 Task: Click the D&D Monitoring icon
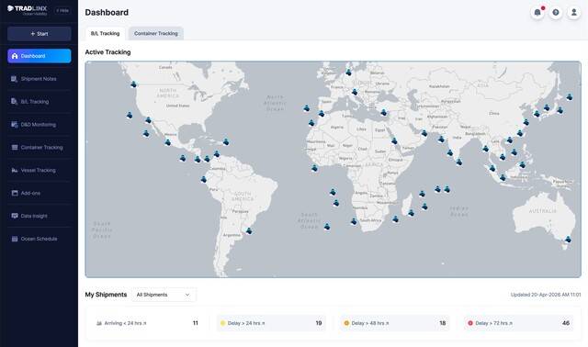pyautogui.click(x=15, y=125)
